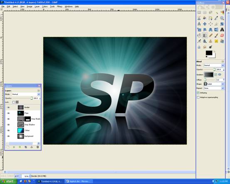Viewport: 230px width, 184px height.
Task: Select the Paths tool
Action: [x=210, y=18]
